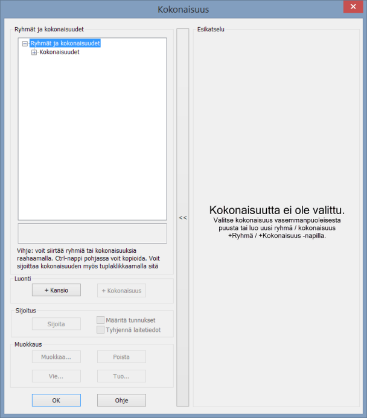
Task: Expand the Kokonaisuudet tree branch
Action: tap(34, 52)
